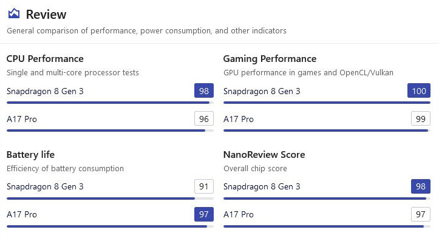Click the A17 Pro gaming score 99 badge

pos(421,119)
